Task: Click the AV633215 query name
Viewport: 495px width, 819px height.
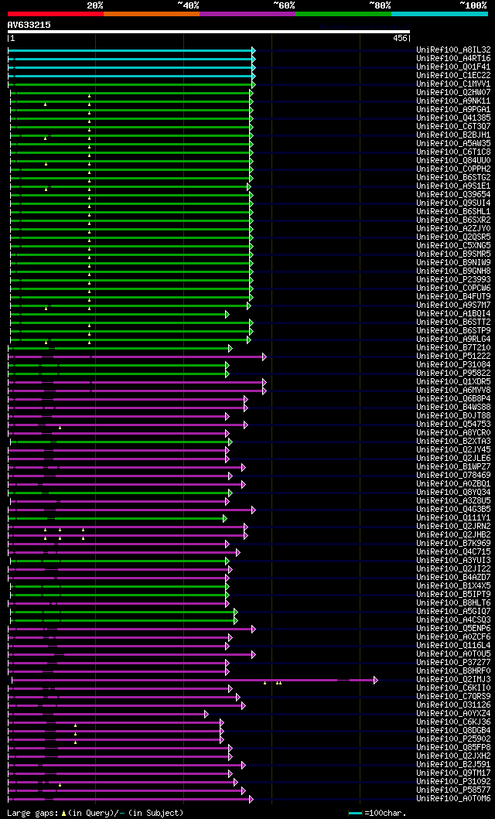Action: 29,25
